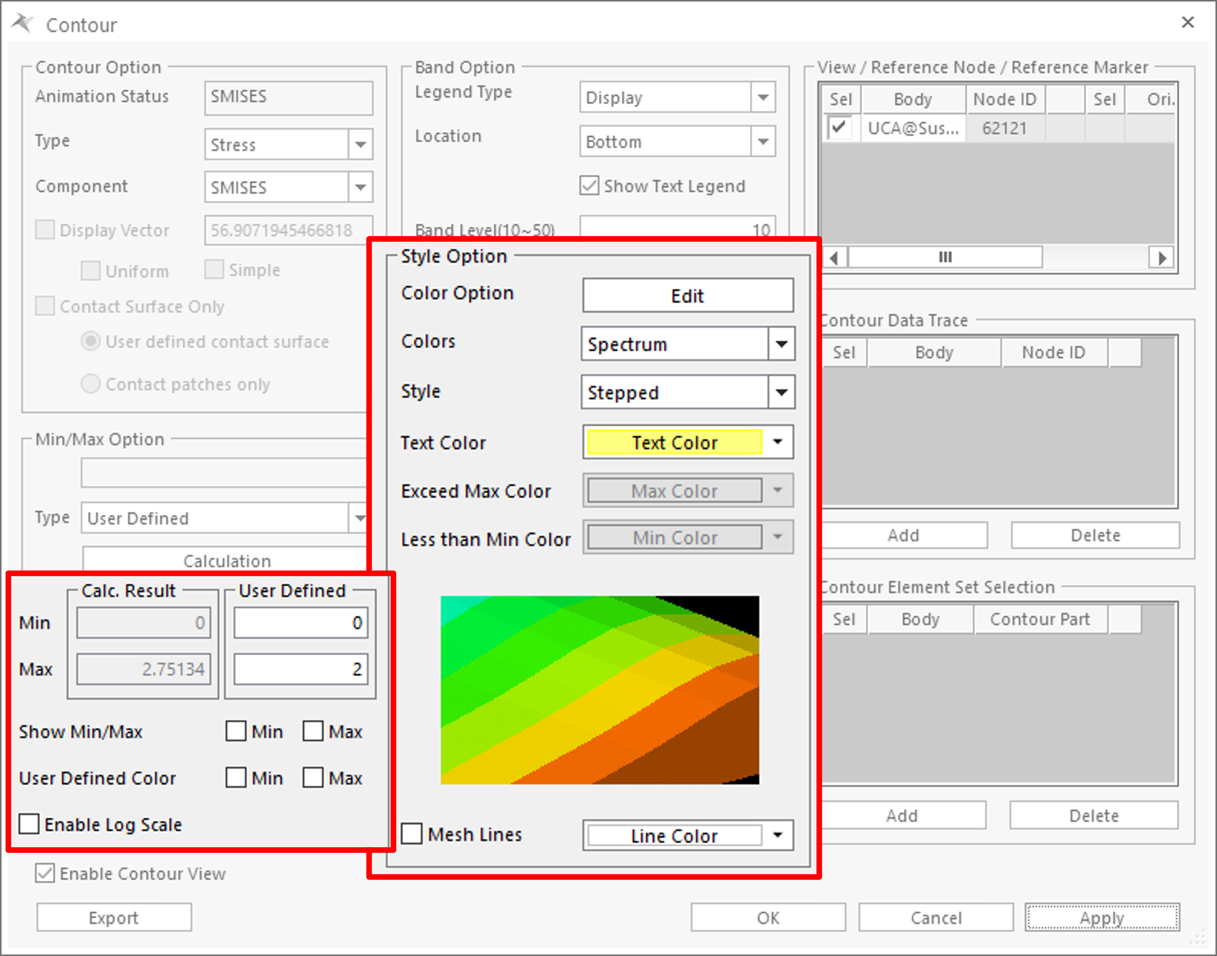Edit the User Defined Max value of 2

[x=300, y=668]
